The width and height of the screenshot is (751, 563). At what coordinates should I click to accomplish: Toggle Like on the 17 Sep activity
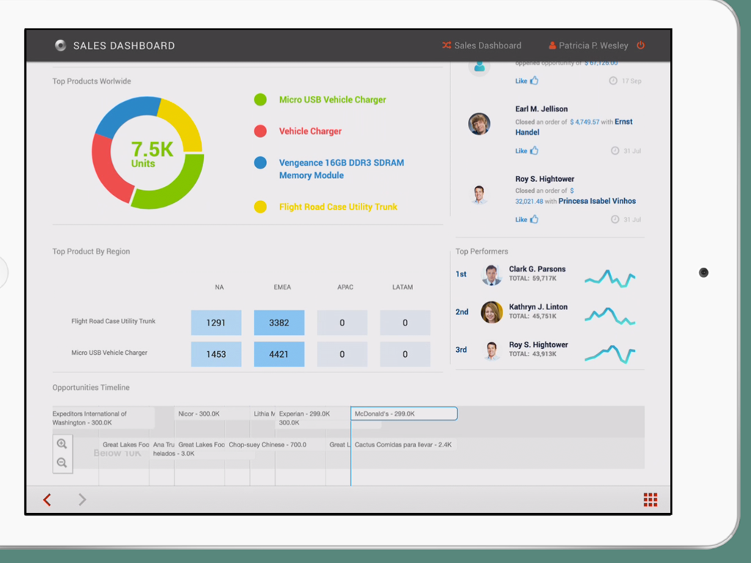527,81
